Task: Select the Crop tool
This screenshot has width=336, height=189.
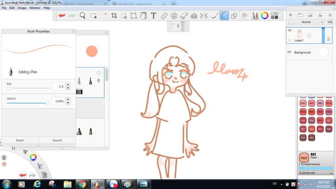Action: click(x=114, y=15)
